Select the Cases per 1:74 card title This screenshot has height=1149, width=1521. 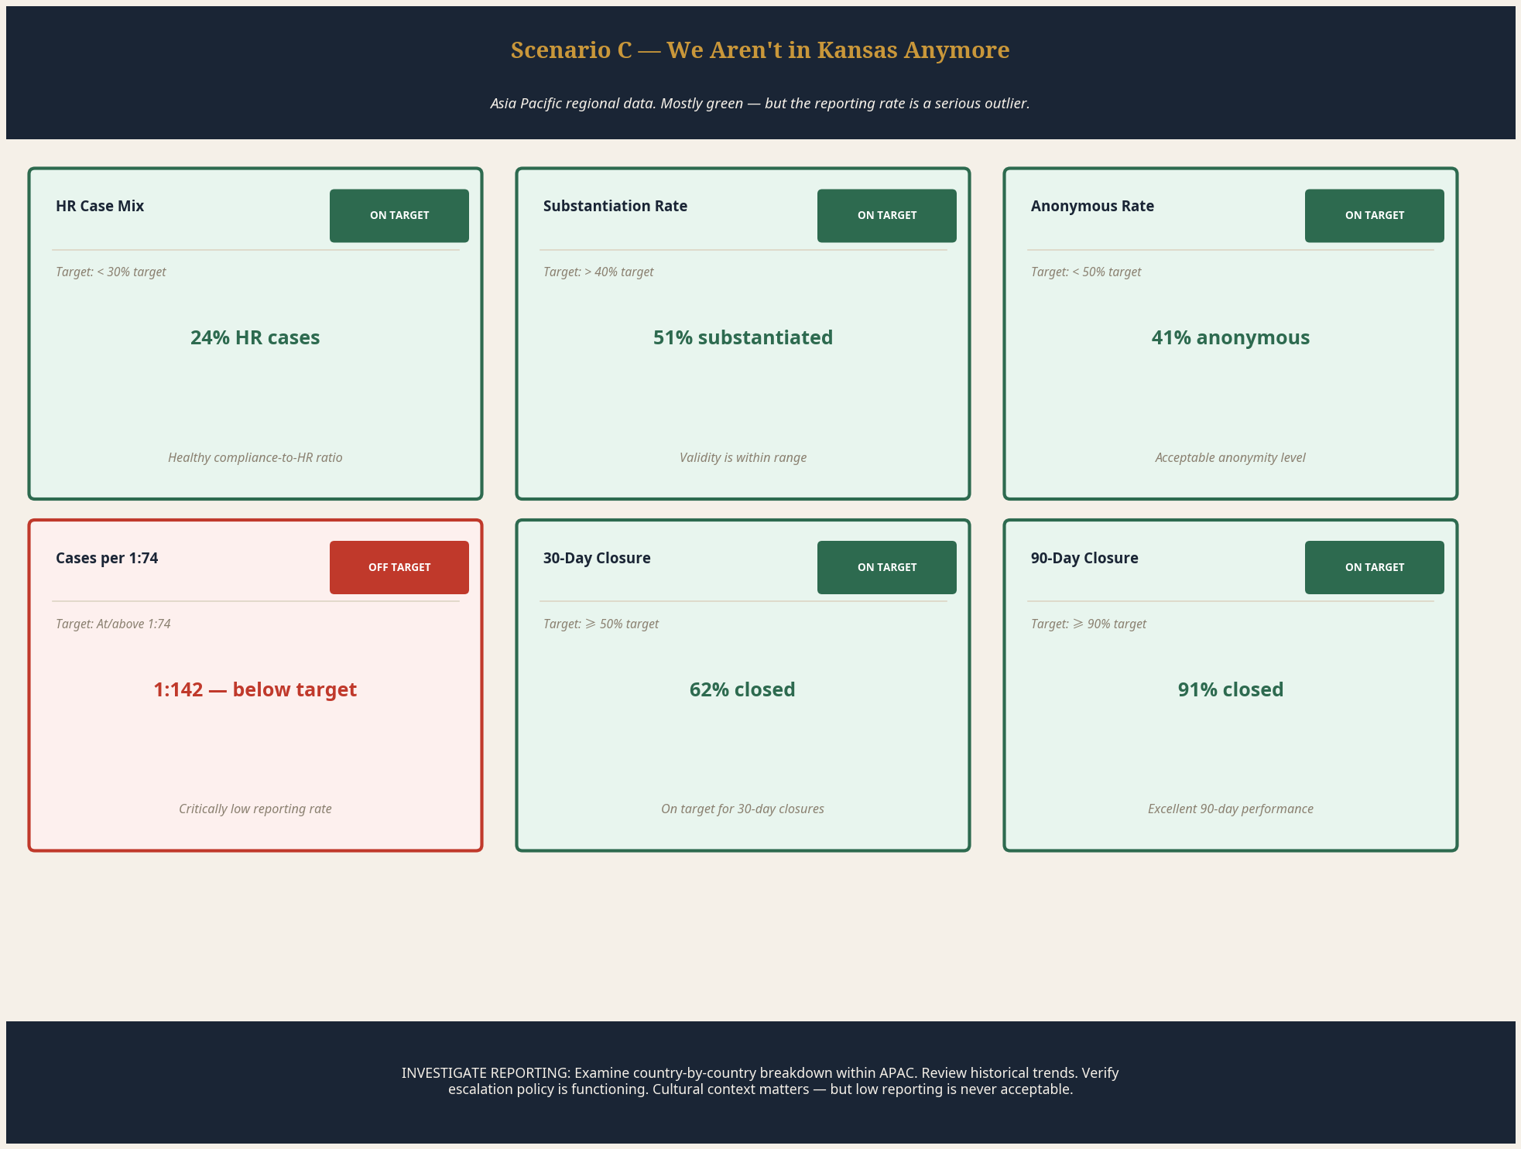click(107, 558)
